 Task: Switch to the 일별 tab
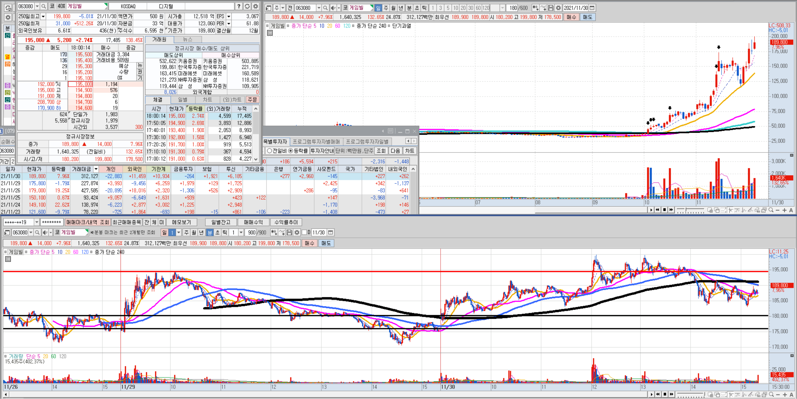pyautogui.click(x=182, y=100)
